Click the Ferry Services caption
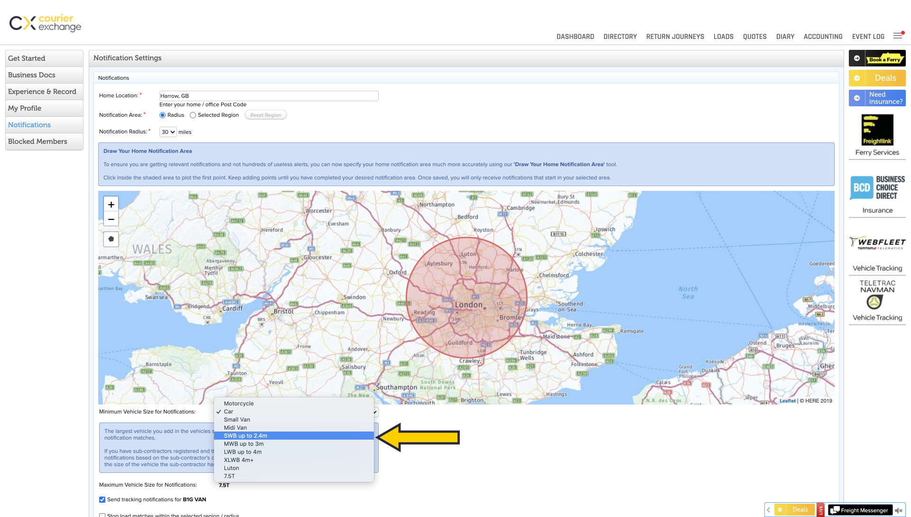Viewport: 911px width, 517px height. point(877,152)
